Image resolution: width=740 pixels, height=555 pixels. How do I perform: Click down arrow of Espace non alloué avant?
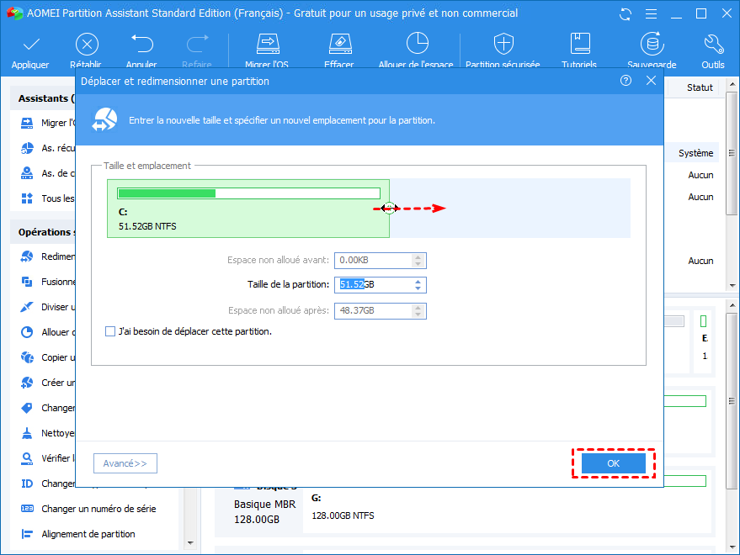click(418, 263)
